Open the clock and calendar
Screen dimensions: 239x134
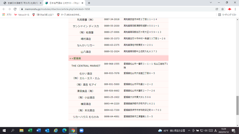(x=223, y=131)
